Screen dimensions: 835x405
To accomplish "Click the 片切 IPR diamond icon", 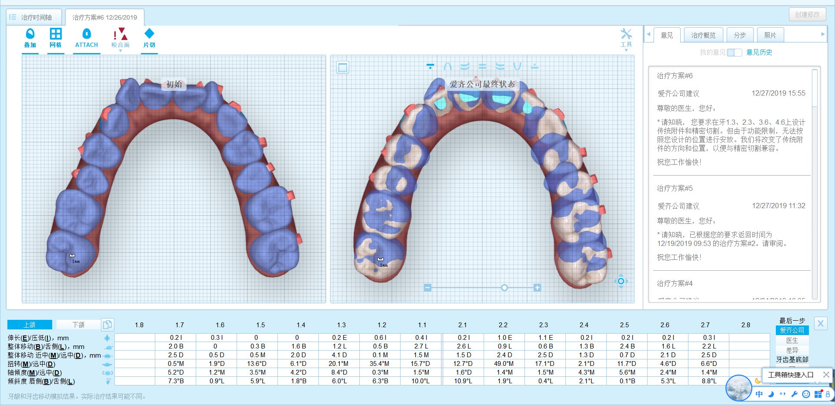I will click(149, 38).
